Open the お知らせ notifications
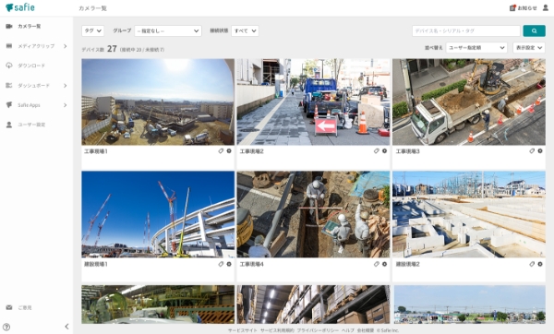Screen dimensions: 554x334 pos(524,7)
